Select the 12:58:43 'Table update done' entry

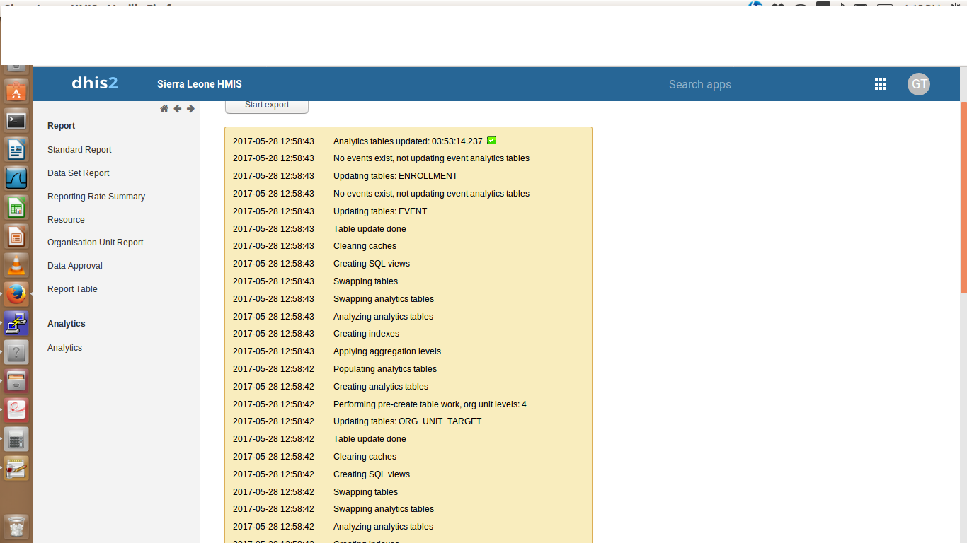(370, 229)
